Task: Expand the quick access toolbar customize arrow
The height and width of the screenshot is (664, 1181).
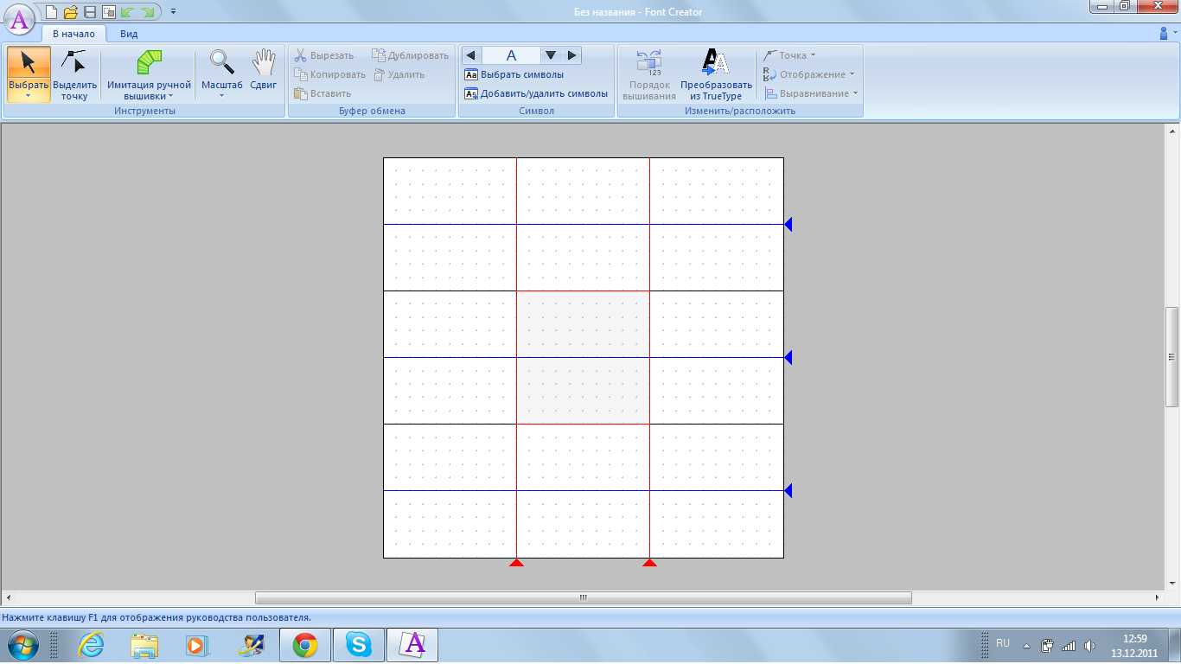Action: [173, 12]
